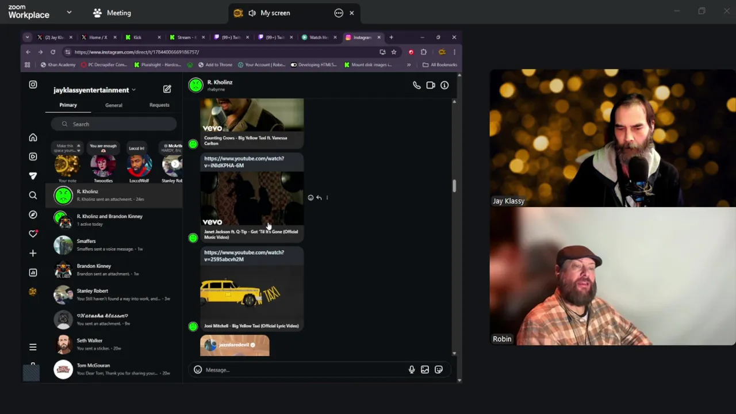Image resolution: width=736 pixels, height=414 pixels.
Task: Open Zoom Workplace dropdown arrow
Action: (x=69, y=12)
